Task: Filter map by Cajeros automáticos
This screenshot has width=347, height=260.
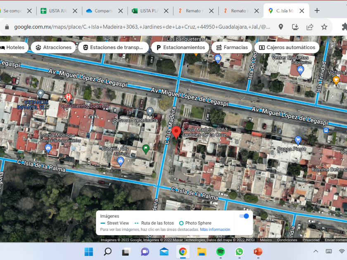Action: tap(287, 47)
